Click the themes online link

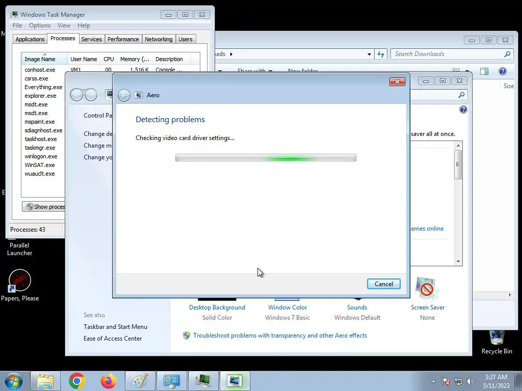[427, 229]
